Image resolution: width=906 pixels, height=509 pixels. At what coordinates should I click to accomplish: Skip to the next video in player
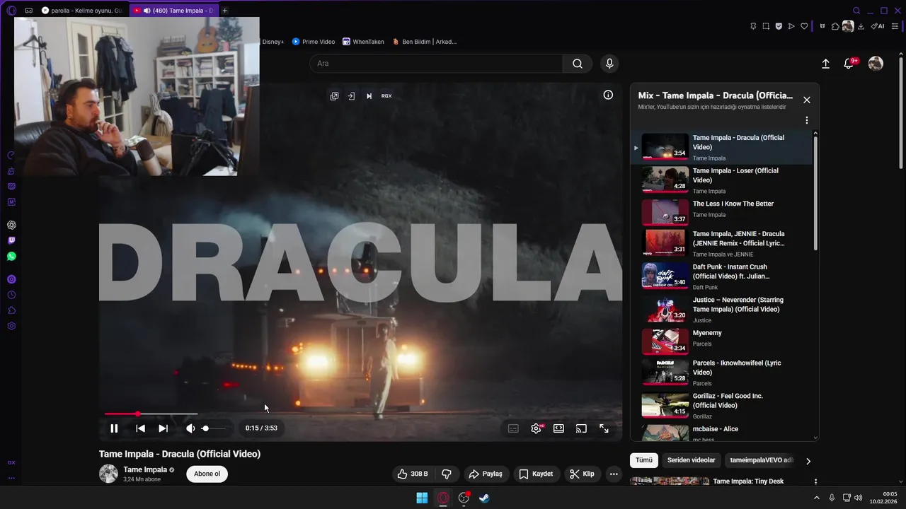pos(163,428)
